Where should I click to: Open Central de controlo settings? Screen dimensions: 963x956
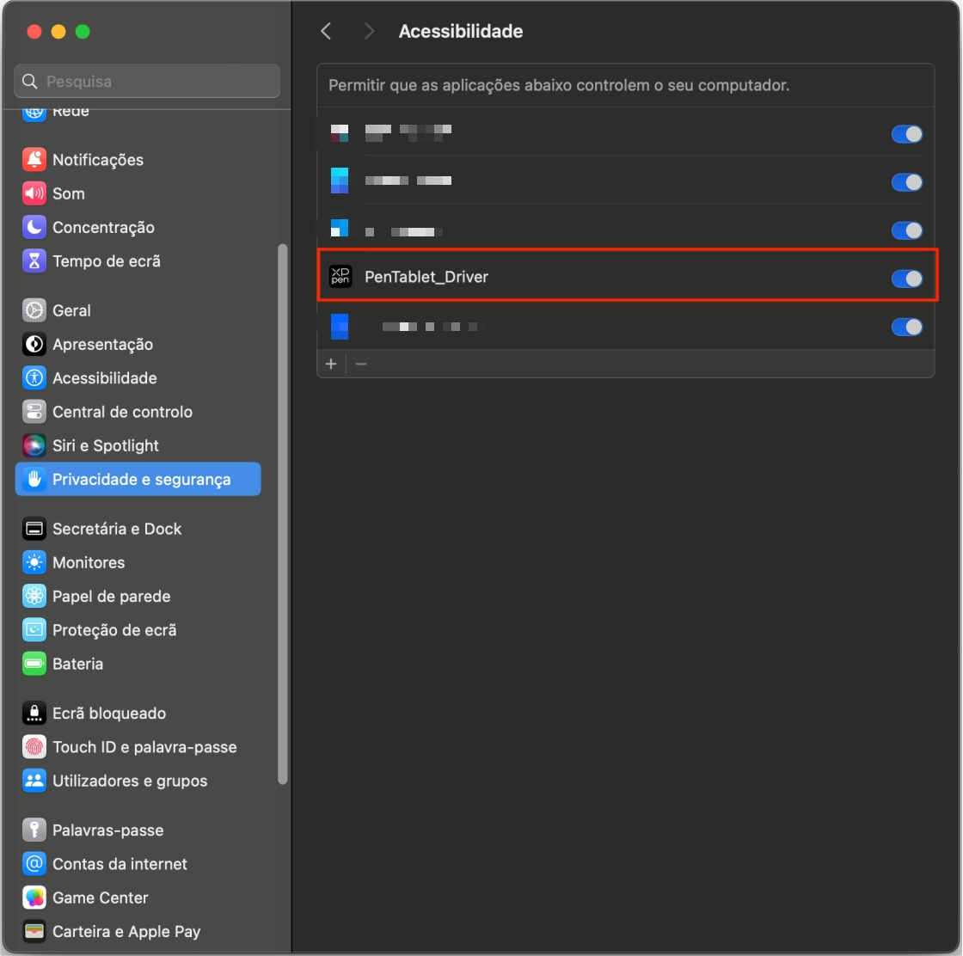click(122, 412)
